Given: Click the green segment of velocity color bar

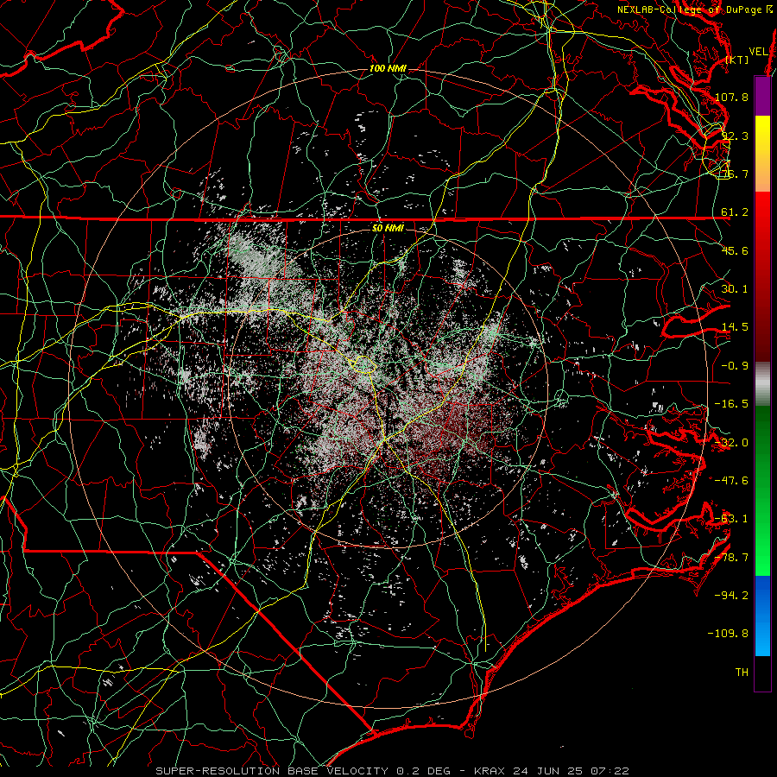Looking at the screenshot, I should pyautogui.click(x=762, y=490).
